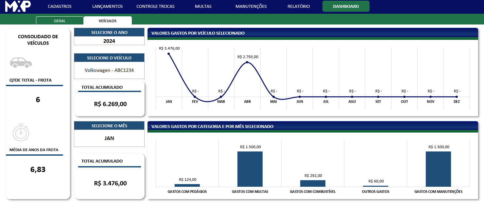This screenshot has height=204, width=484.
Task: Click the green Dashboard button
Action: pyautogui.click(x=346, y=6)
